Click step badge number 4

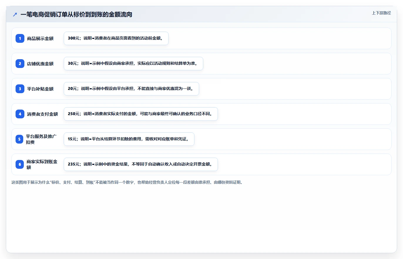(20, 114)
